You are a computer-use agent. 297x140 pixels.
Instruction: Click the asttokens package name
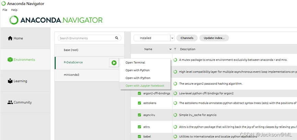(x=150, y=103)
